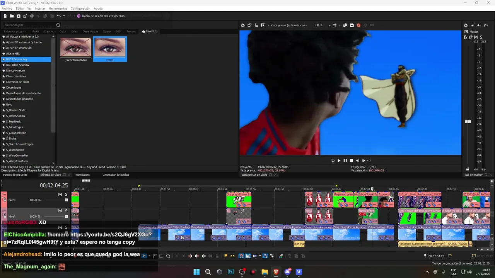495x278 pixels.
Task: Click the red V icon in preview toolbar
Action: 358,25
